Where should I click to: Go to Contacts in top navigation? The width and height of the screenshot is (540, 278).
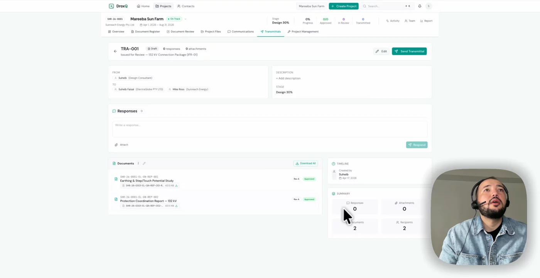186,6
